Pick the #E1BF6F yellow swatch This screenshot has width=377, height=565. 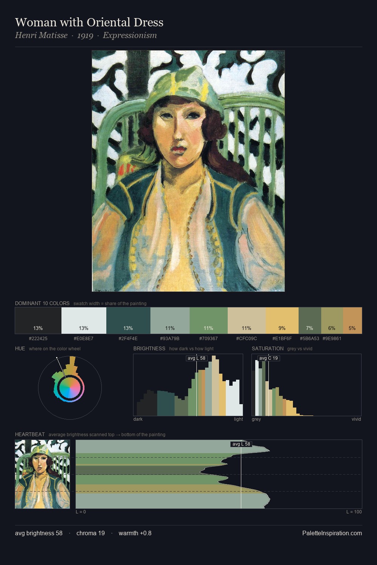[x=282, y=321]
